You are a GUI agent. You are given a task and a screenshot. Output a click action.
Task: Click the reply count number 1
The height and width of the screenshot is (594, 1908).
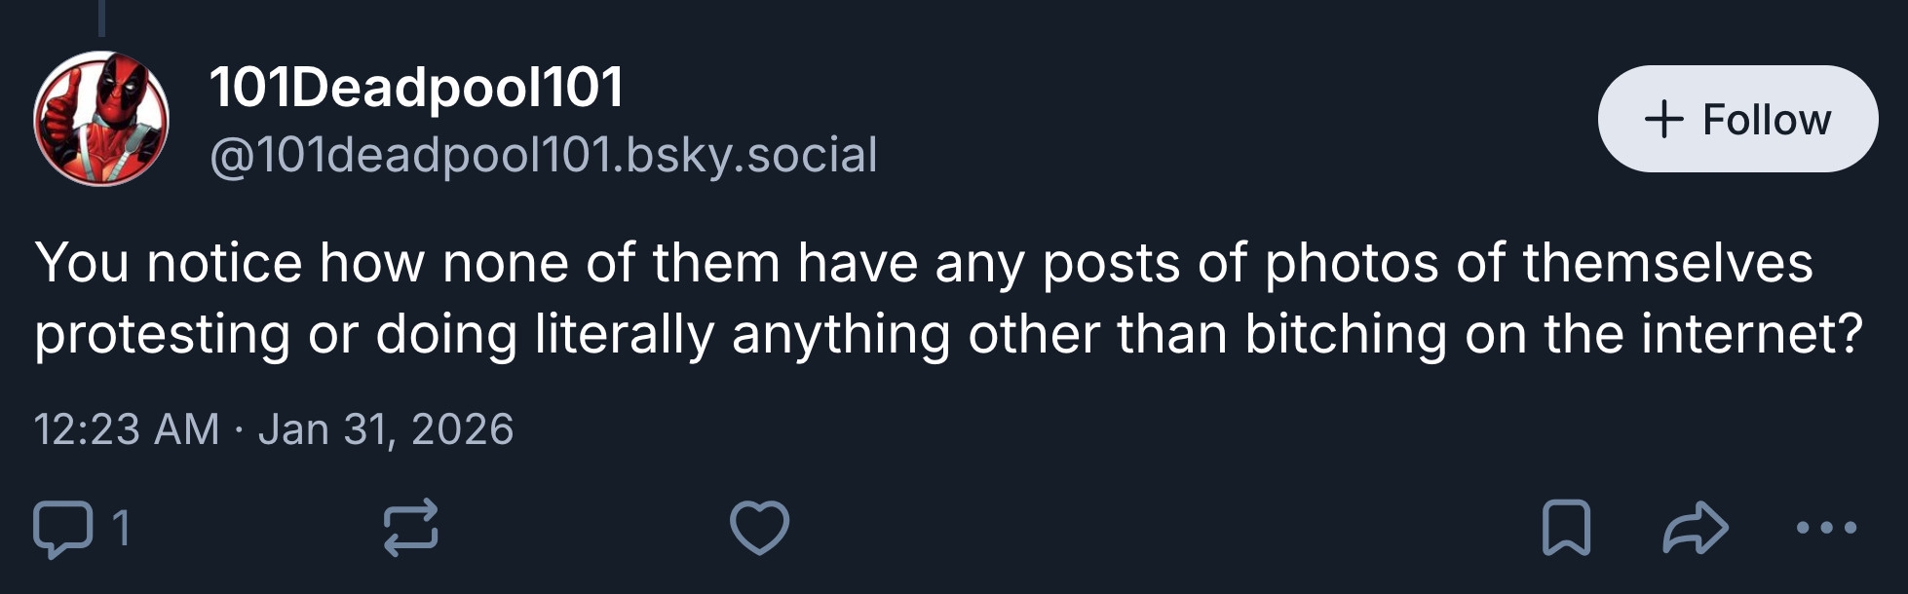(121, 529)
